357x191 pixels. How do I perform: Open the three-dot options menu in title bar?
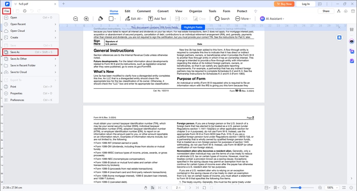click(327, 4)
